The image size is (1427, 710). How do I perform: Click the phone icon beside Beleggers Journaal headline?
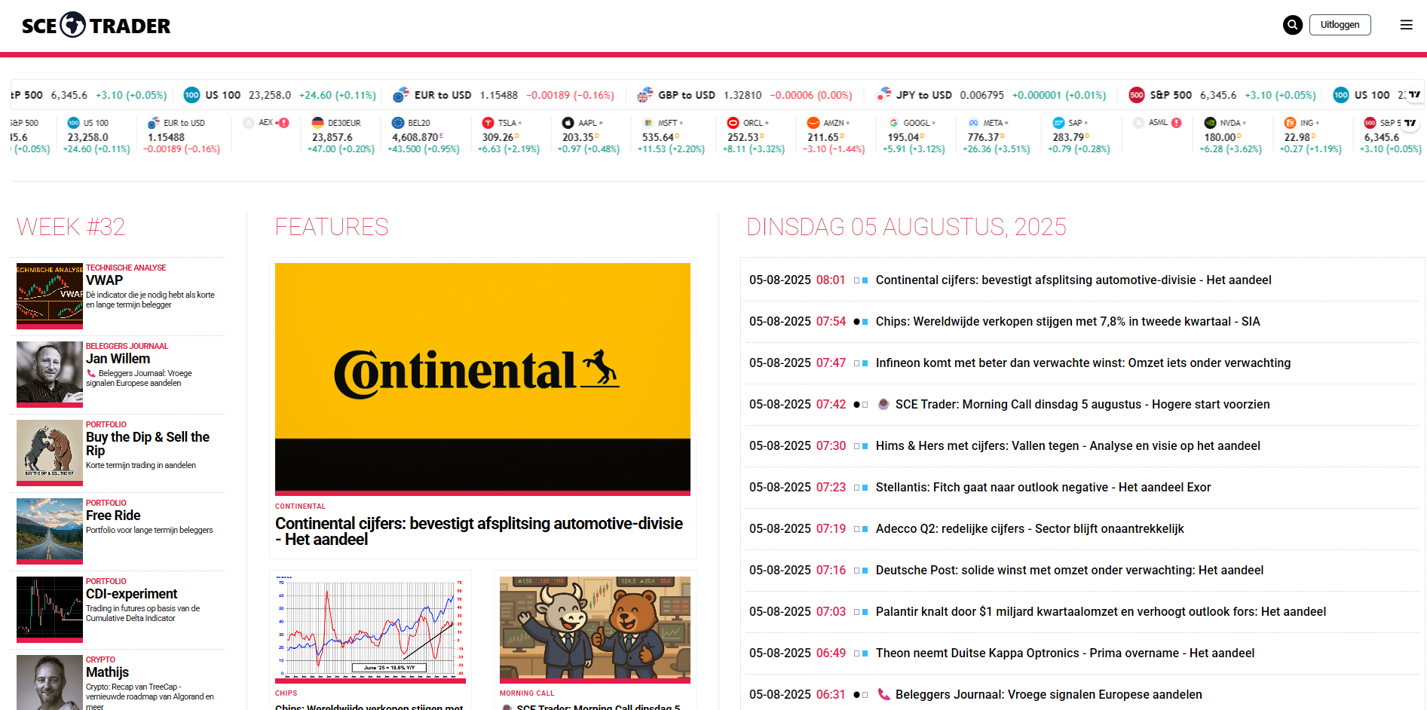[884, 694]
